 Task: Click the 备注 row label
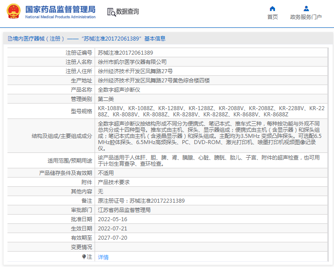[87, 201]
